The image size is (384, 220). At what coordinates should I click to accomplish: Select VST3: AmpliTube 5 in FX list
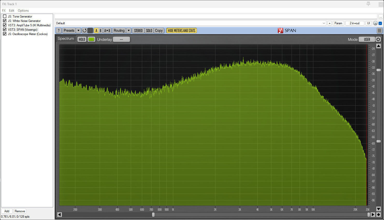point(29,25)
